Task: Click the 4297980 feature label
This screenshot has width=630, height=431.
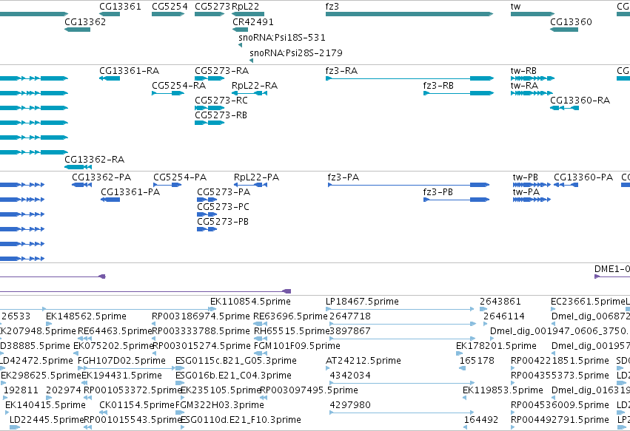Action: click(350, 405)
